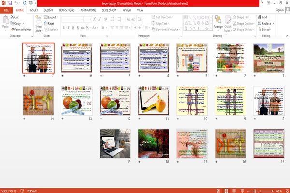Select slide 1 thumbnail
This screenshot has width=290, height=193.
269,58
